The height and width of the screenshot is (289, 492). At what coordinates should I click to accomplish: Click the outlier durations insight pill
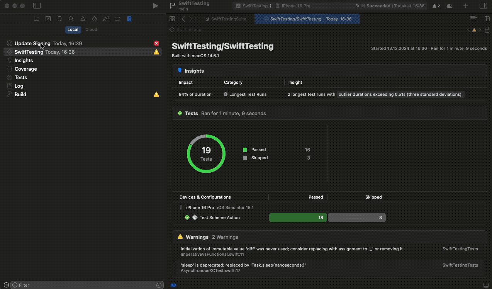pyautogui.click(x=400, y=94)
